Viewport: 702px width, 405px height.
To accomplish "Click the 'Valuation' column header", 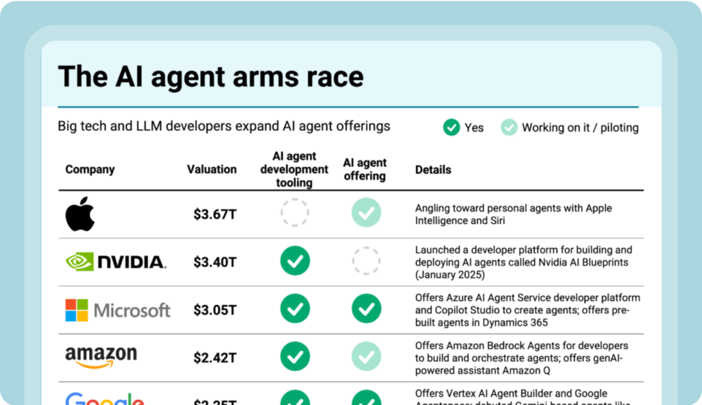I will click(212, 169).
